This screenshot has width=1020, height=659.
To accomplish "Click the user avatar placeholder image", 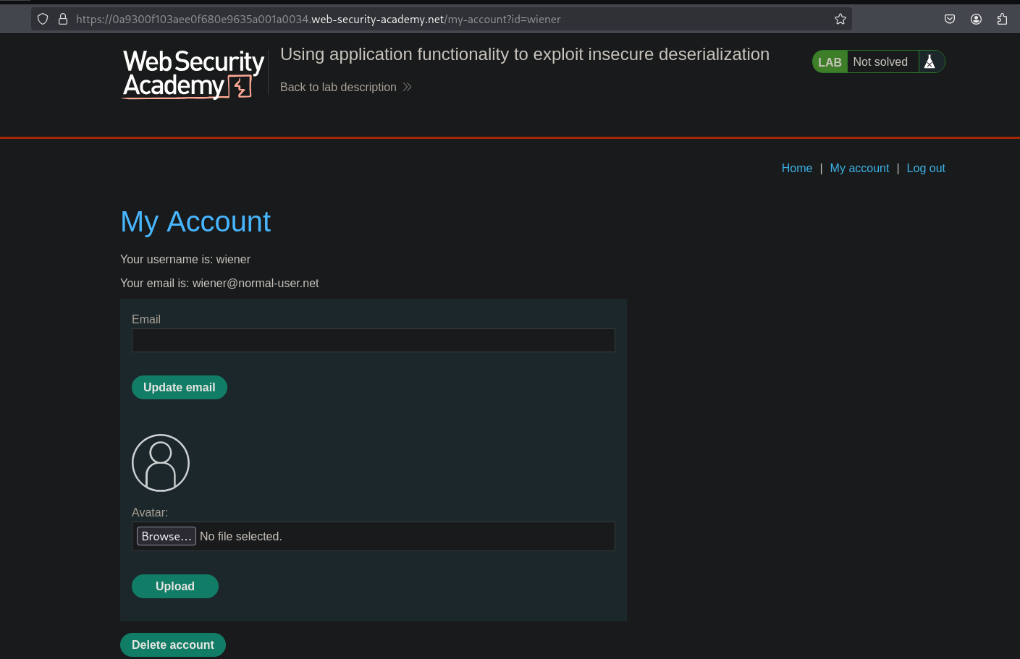I will point(161,463).
